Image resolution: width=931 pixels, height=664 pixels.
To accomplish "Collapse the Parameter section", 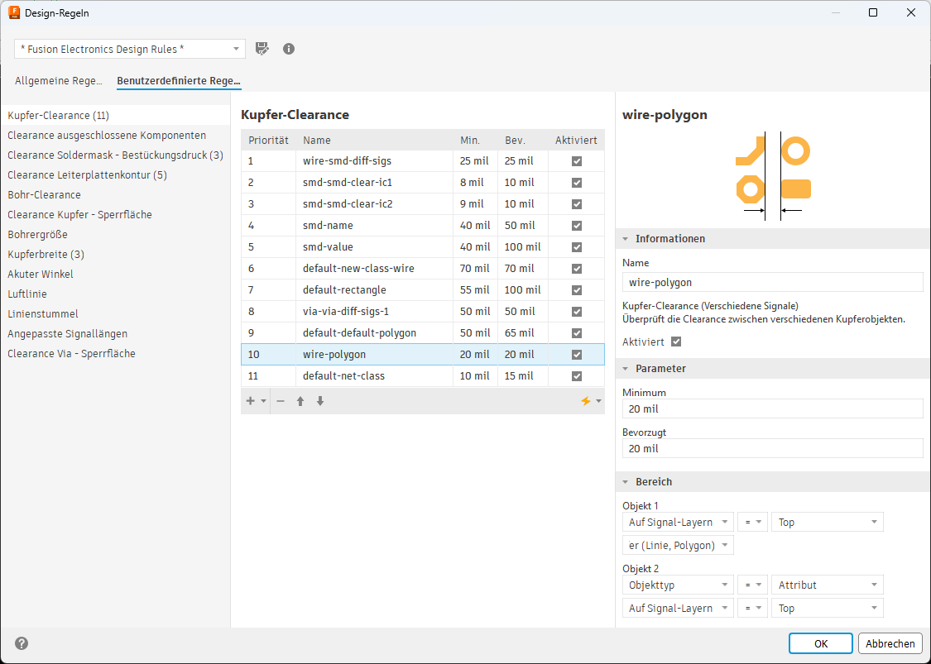I will 626,369.
